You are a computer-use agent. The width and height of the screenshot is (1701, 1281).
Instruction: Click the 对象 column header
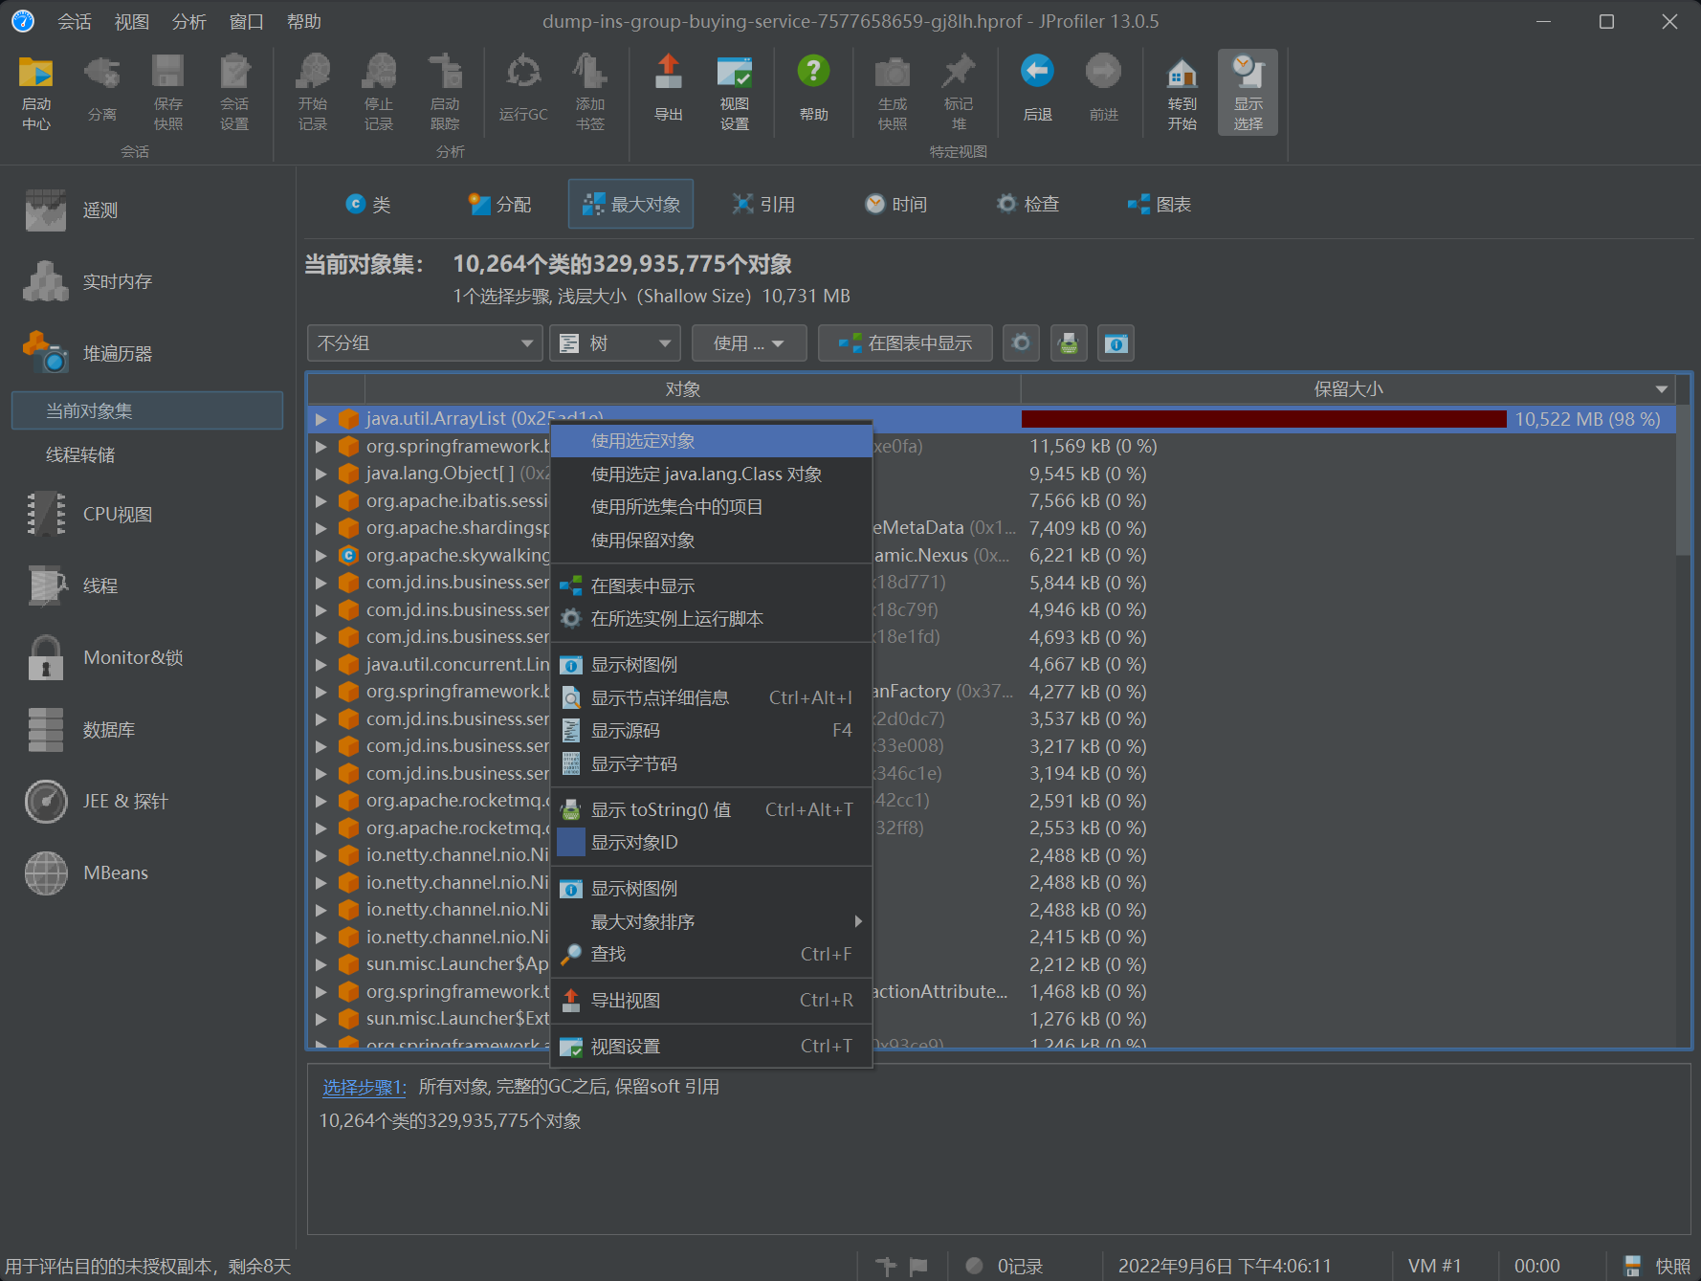[682, 389]
